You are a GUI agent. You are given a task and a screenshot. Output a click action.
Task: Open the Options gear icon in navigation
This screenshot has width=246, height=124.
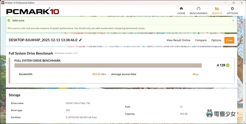click(x=232, y=9)
